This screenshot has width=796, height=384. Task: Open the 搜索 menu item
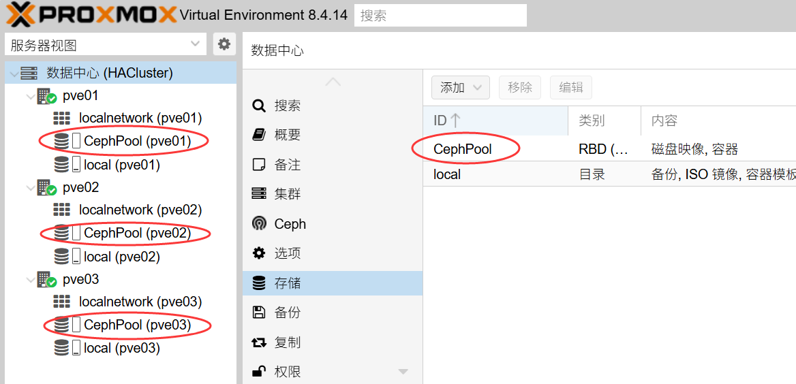[333, 106]
